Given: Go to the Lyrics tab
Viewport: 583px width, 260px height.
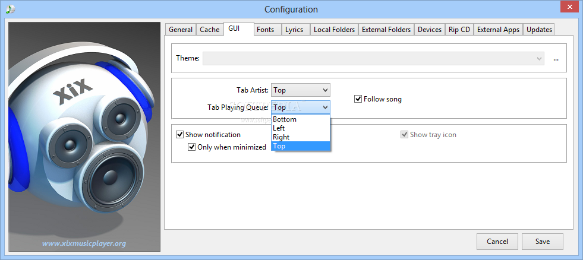Looking at the screenshot, I should (294, 30).
